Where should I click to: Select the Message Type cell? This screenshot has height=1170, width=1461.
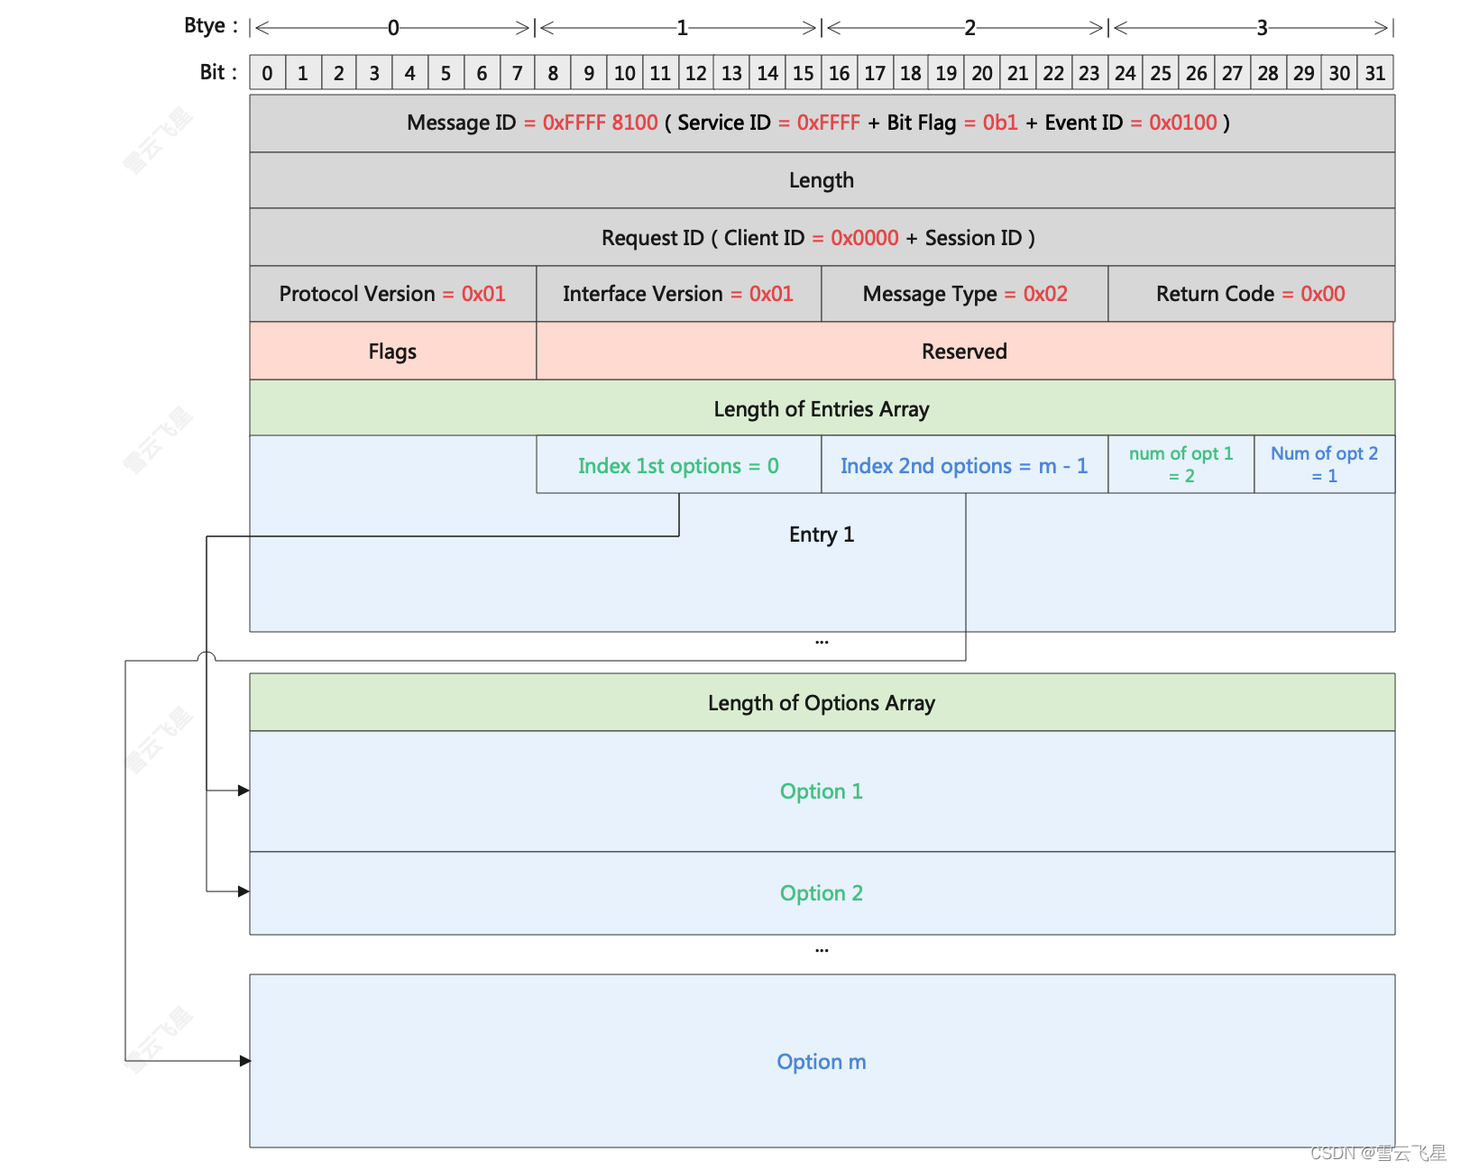click(x=964, y=294)
